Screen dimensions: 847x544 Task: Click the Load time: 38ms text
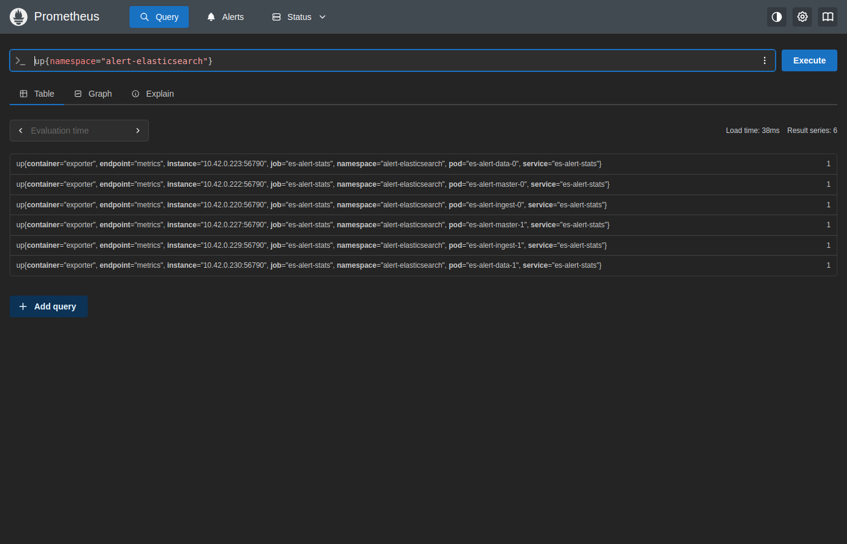pyautogui.click(x=753, y=131)
